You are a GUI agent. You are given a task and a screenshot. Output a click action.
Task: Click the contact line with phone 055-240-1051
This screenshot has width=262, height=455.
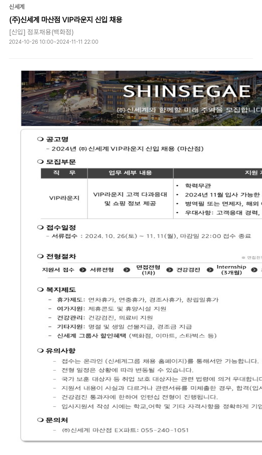[x=121, y=430]
